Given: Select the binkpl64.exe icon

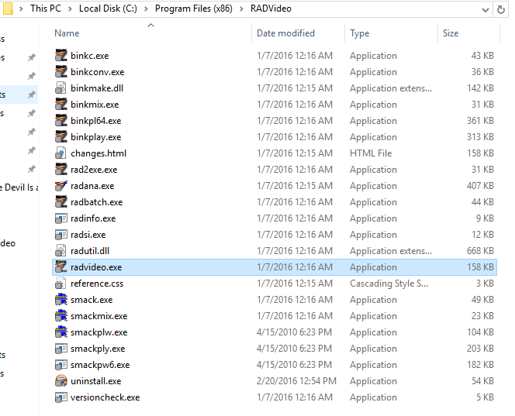Looking at the screenshot, I should (x=61, y=120).
